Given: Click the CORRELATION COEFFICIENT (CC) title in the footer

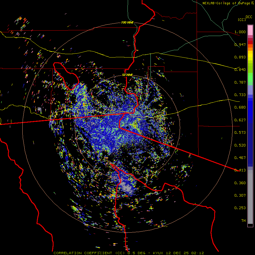Looking at the screenshot, I should (90, 253).
